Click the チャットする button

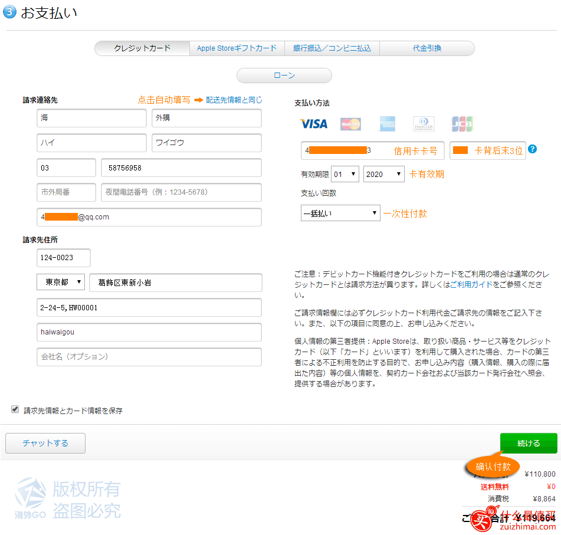click(x=45, y=443)
